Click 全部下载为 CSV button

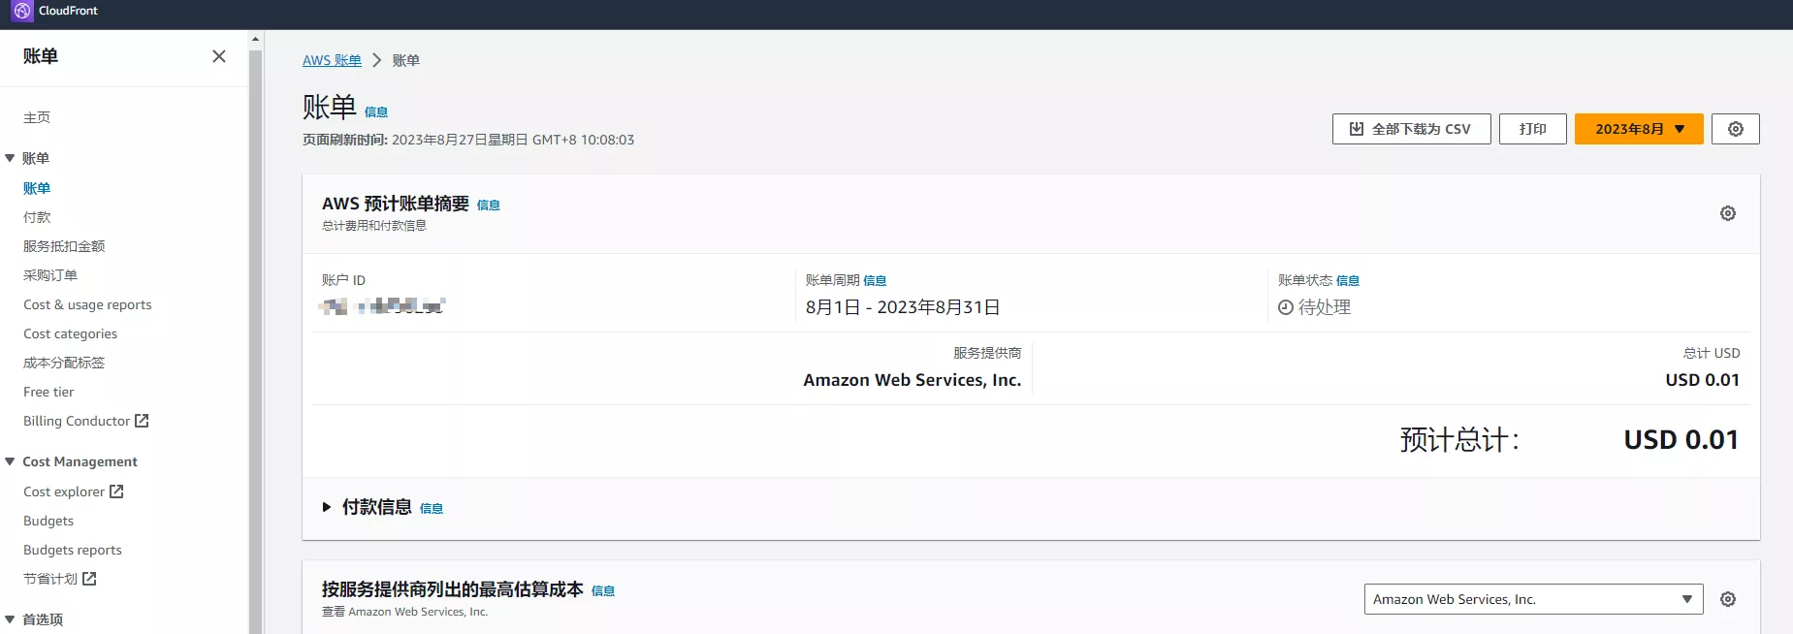pyautogui.click(x=1412, y=129)
